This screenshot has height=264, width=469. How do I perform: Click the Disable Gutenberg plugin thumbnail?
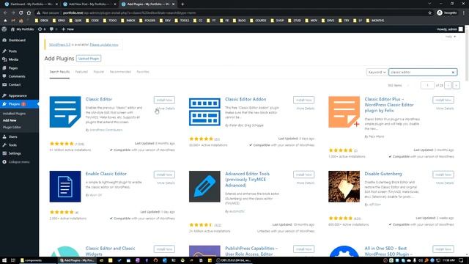click(x=344, y=186)
